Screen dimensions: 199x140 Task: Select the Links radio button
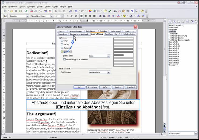pos(62,41)
